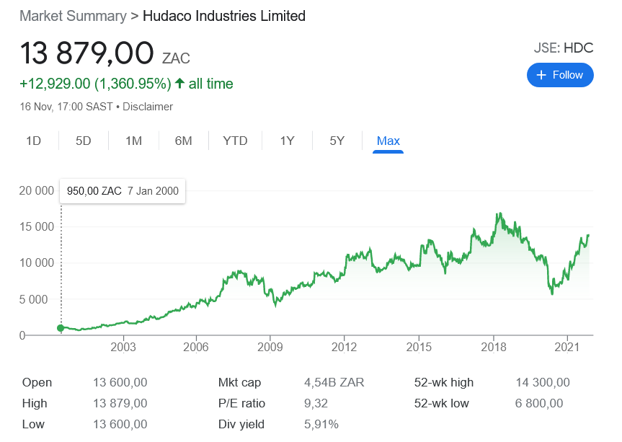622x442 pixels.
Task: Open the Disclaimer link
Action: click(x=148, y=107)
